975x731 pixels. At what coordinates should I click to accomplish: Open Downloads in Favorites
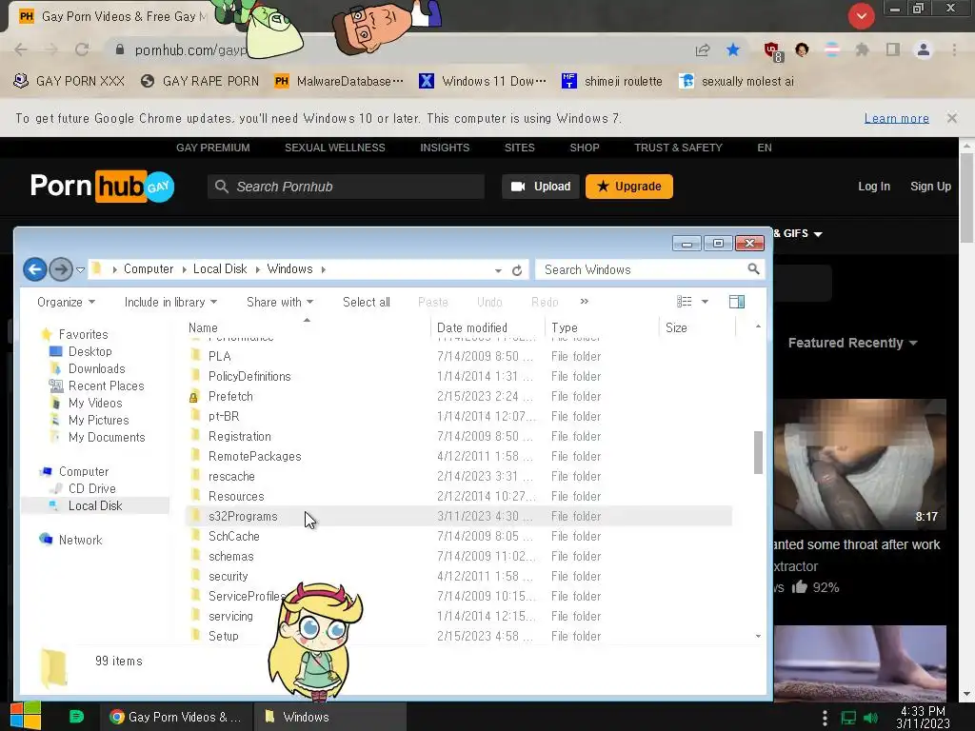tap(96, 368)
